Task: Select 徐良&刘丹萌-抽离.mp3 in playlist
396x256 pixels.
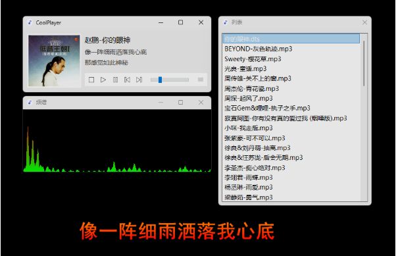Action: [291, 148]
